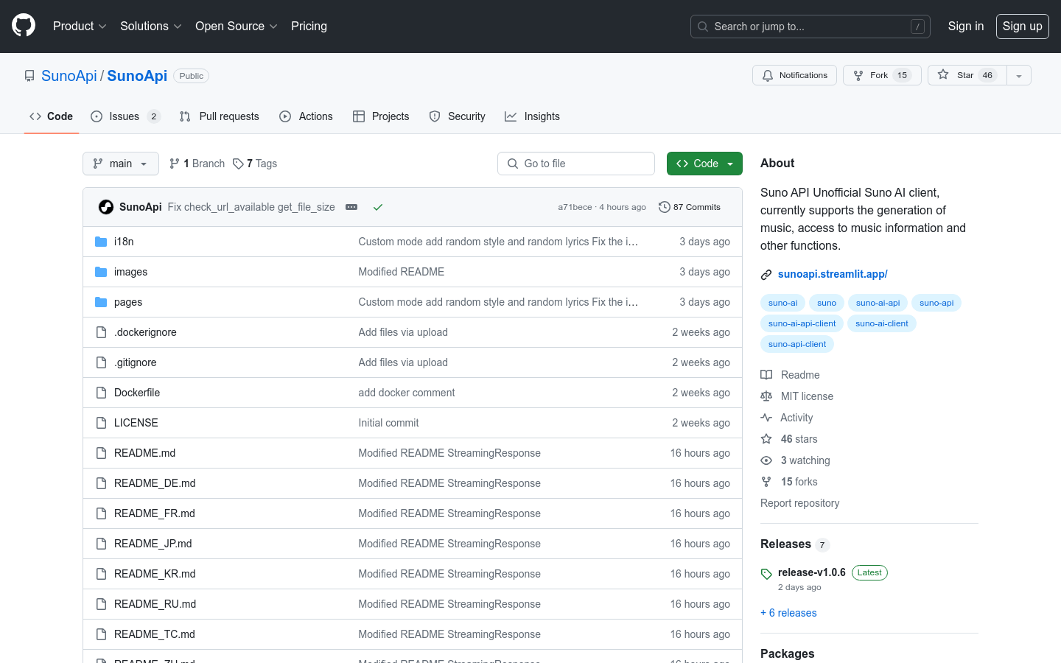Switch to the Issues tab
Screen dimensions: 1061x663
pyautogui.click(x=125, y=116)
